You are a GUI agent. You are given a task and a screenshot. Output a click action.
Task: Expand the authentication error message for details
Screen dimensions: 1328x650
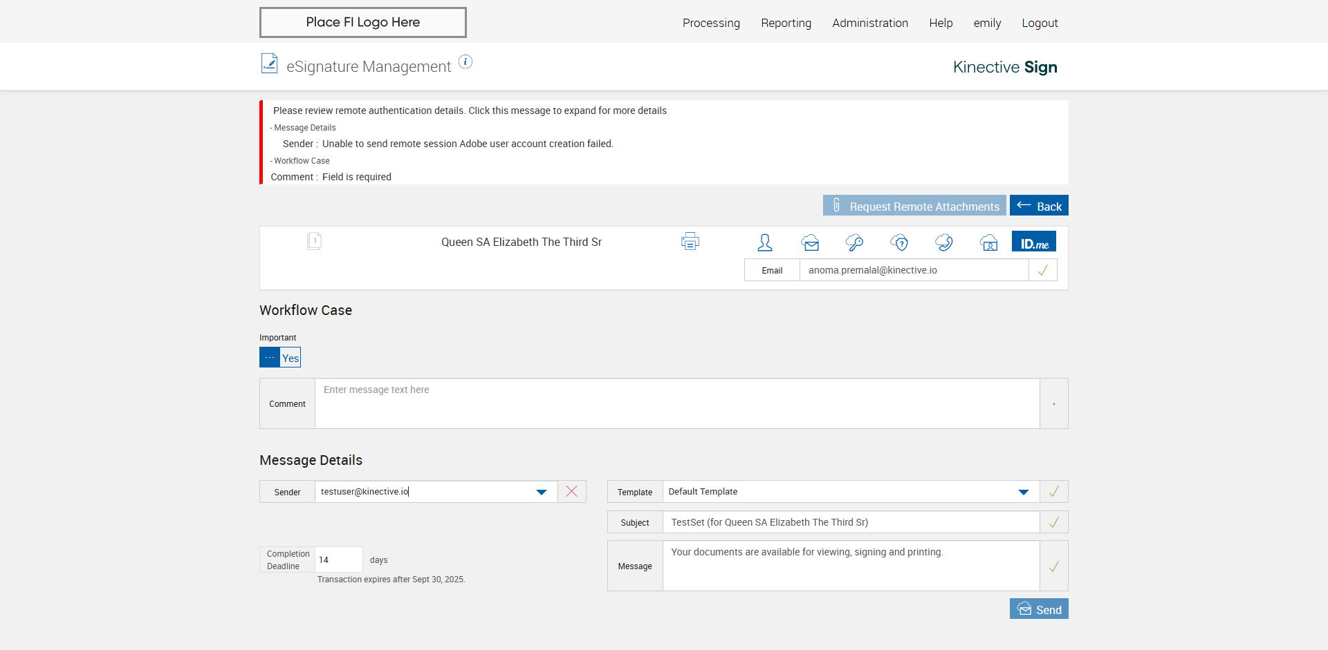470,111
